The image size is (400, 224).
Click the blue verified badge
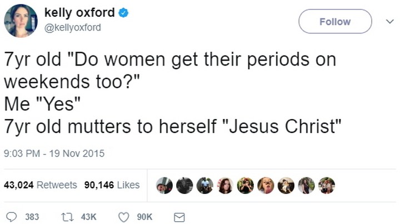point(123,13)
